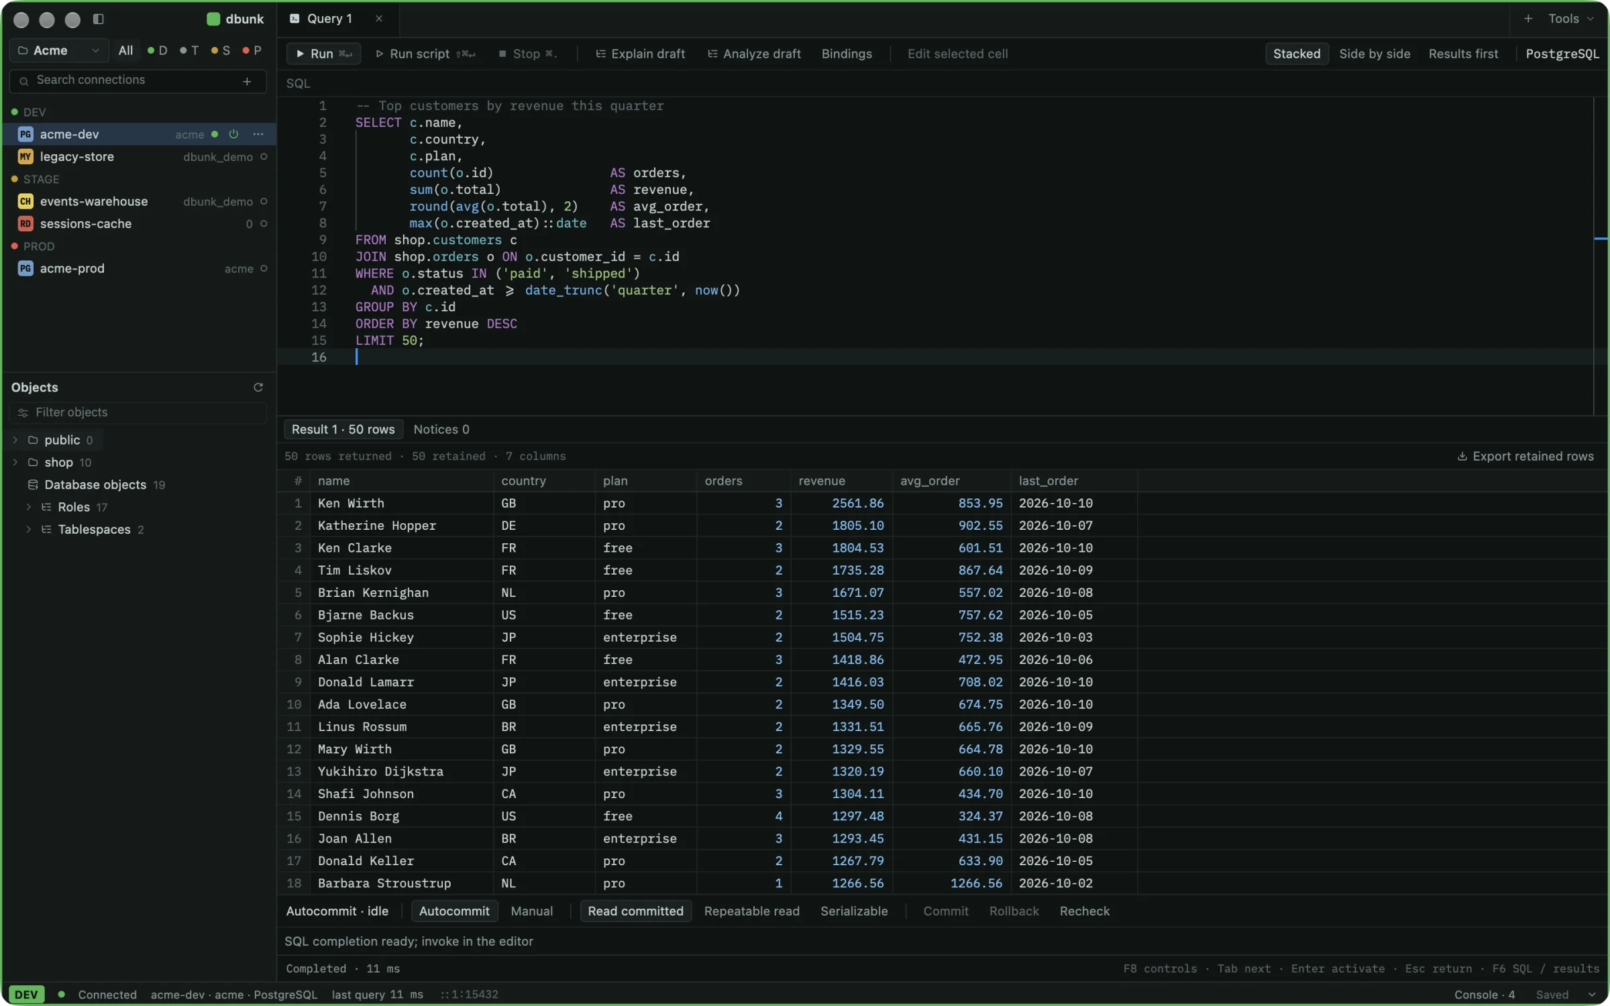
Task: Select Repeatable read isolation level
Action: (x=751, y=911)
